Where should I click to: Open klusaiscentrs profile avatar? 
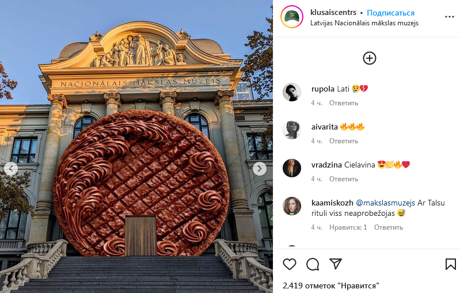coord(292,17)
